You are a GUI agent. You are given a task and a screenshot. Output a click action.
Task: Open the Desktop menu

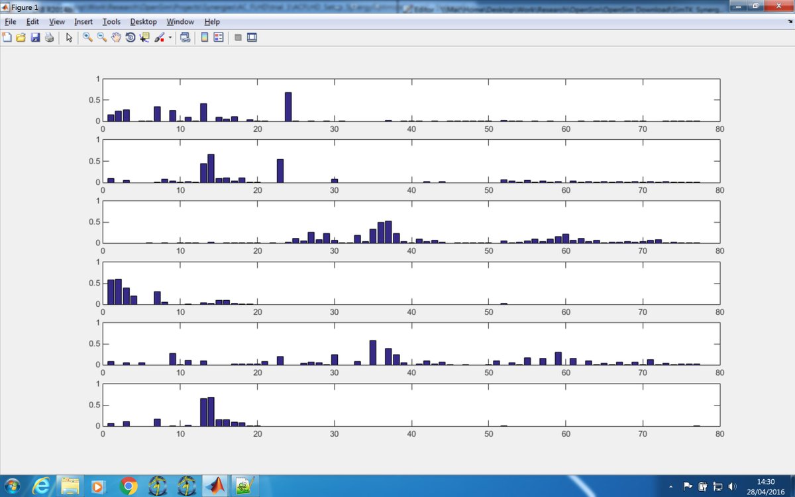144,22
